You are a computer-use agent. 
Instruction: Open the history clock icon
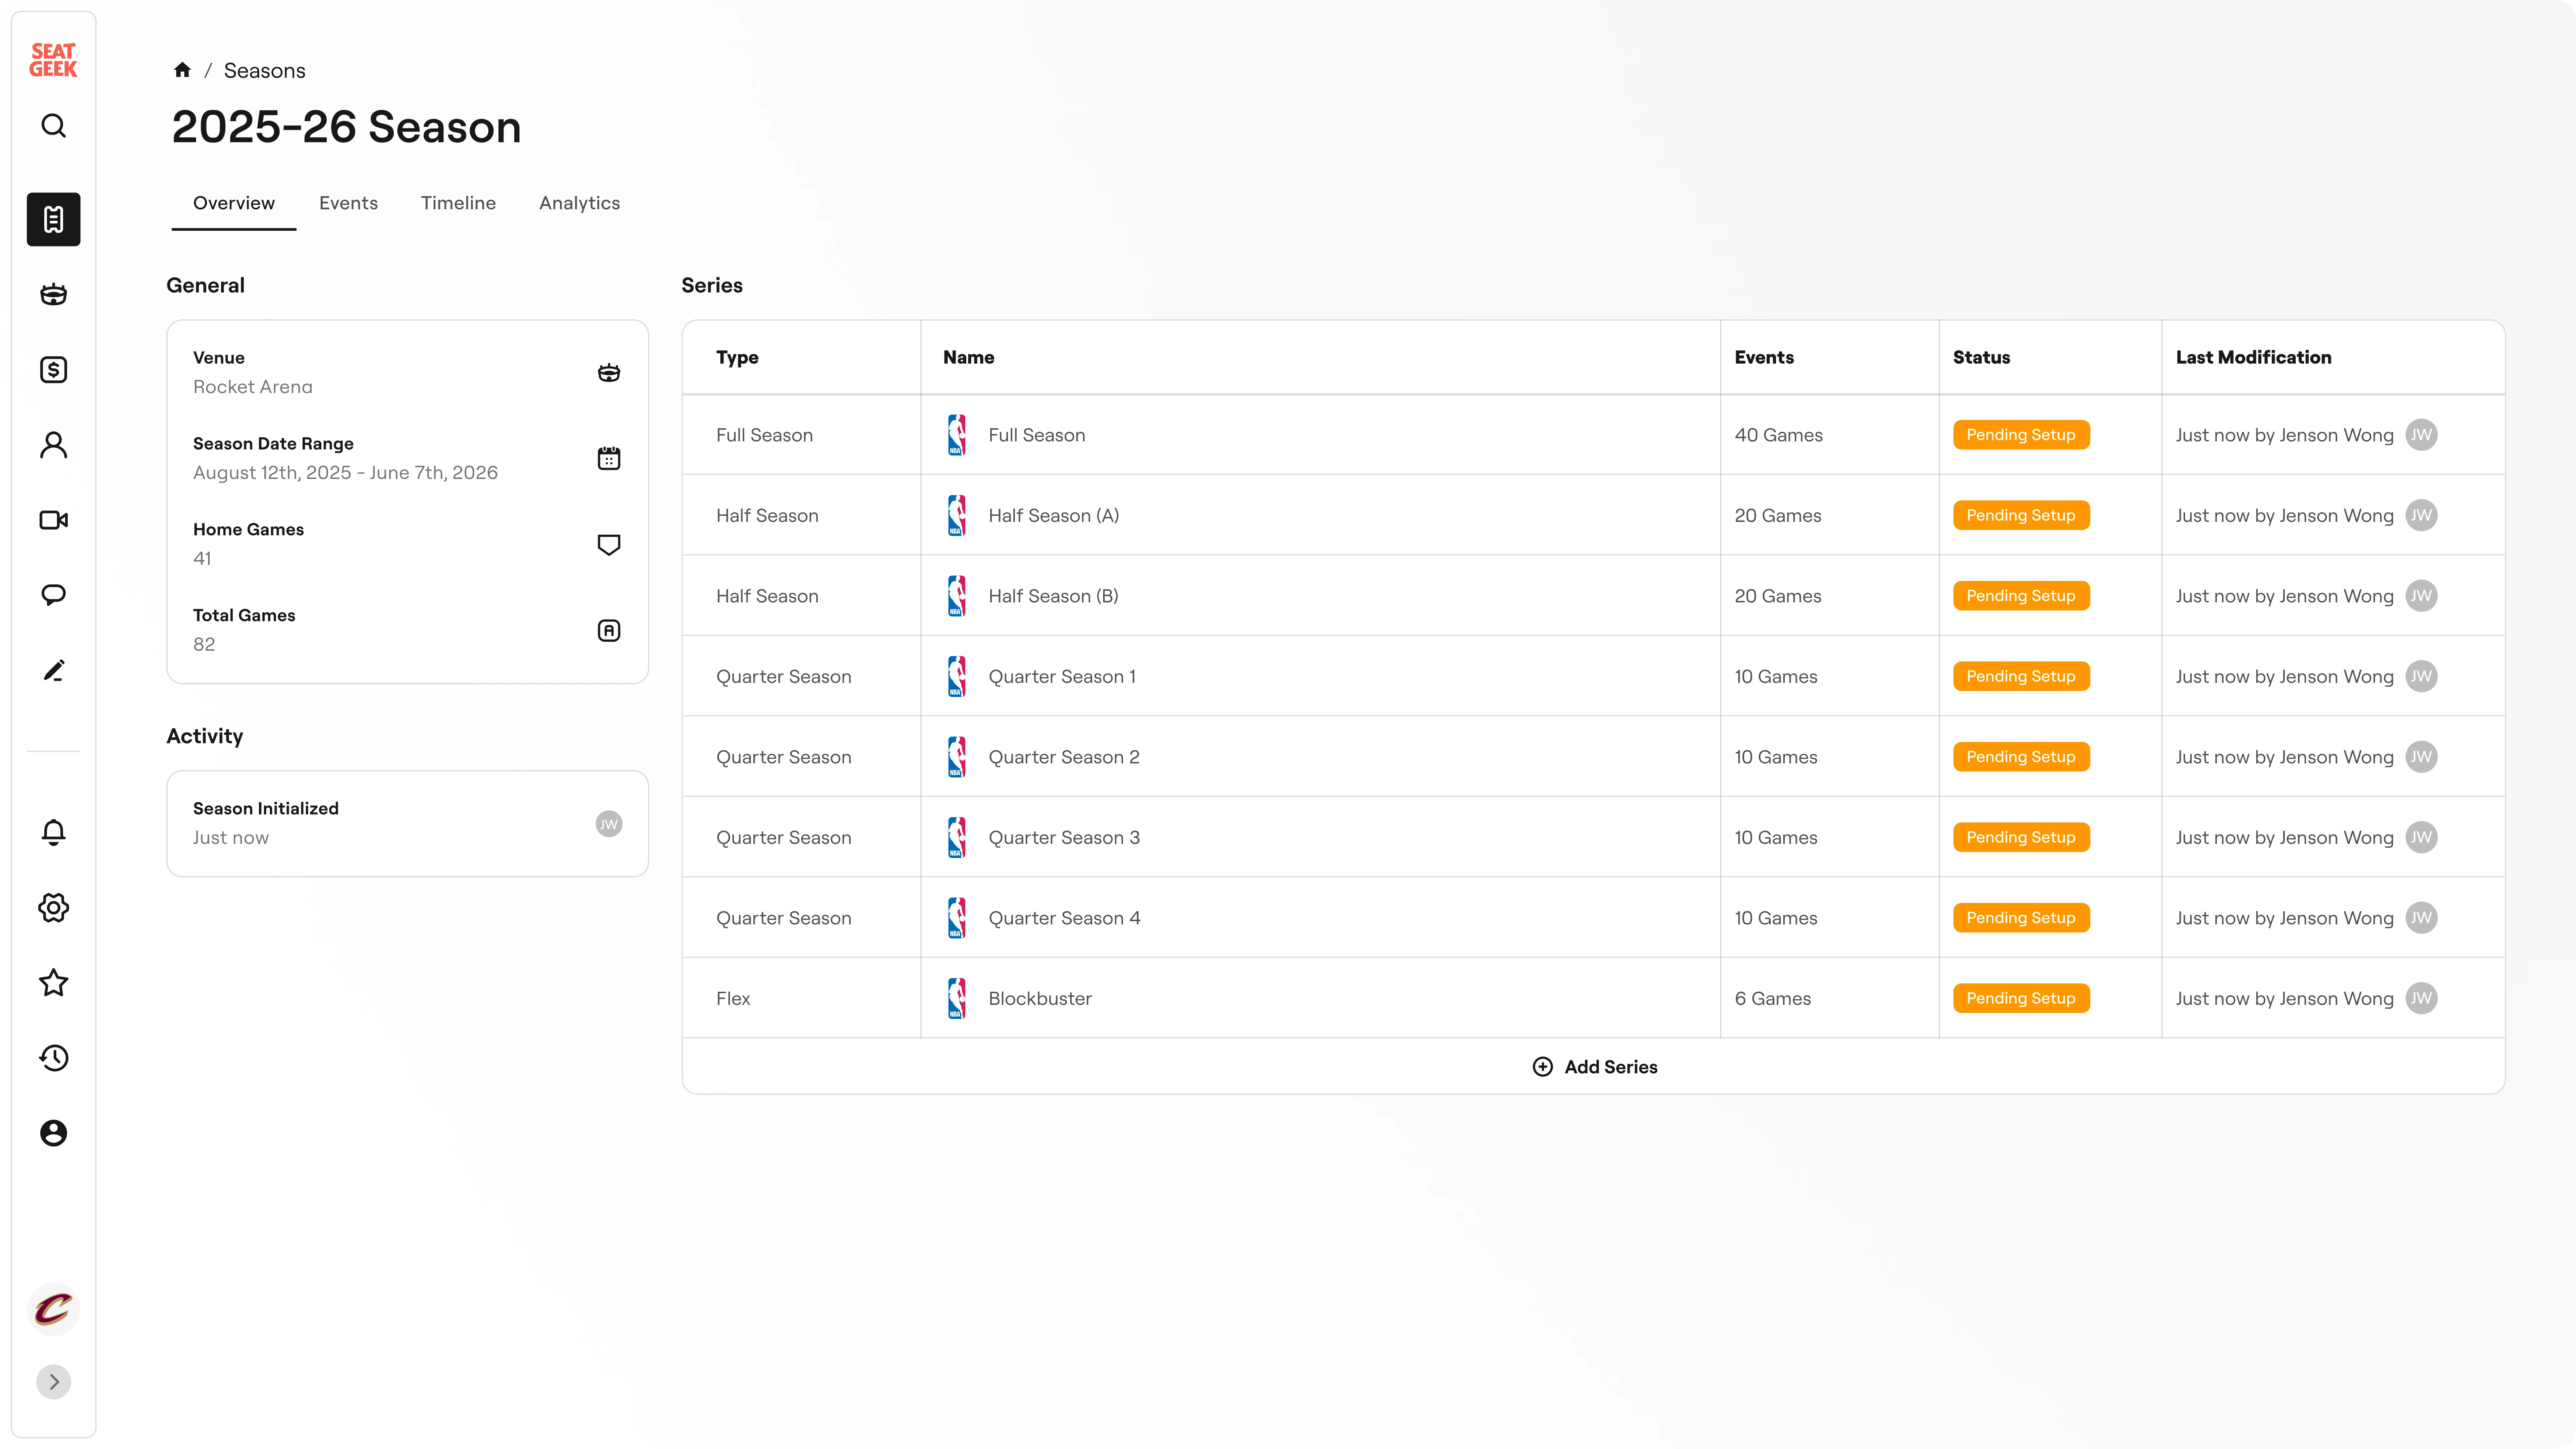tap(53, 1058)
